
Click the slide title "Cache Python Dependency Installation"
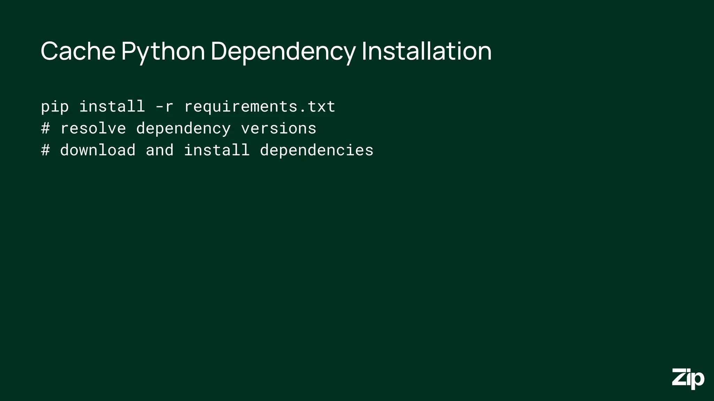tap(266, 52)
